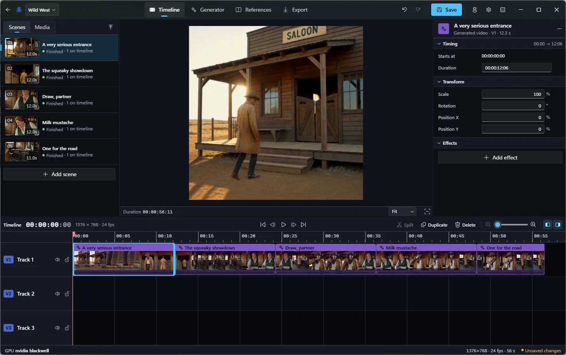The width and height of the screenshot is (566, 355).
Task: Select the Scenes tab
Action: pos(17,27)
